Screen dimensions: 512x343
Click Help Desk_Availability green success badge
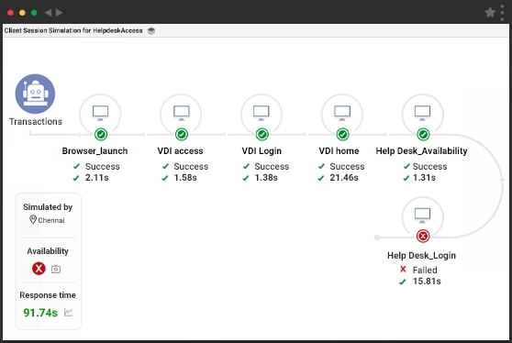[x=423, y=134]
